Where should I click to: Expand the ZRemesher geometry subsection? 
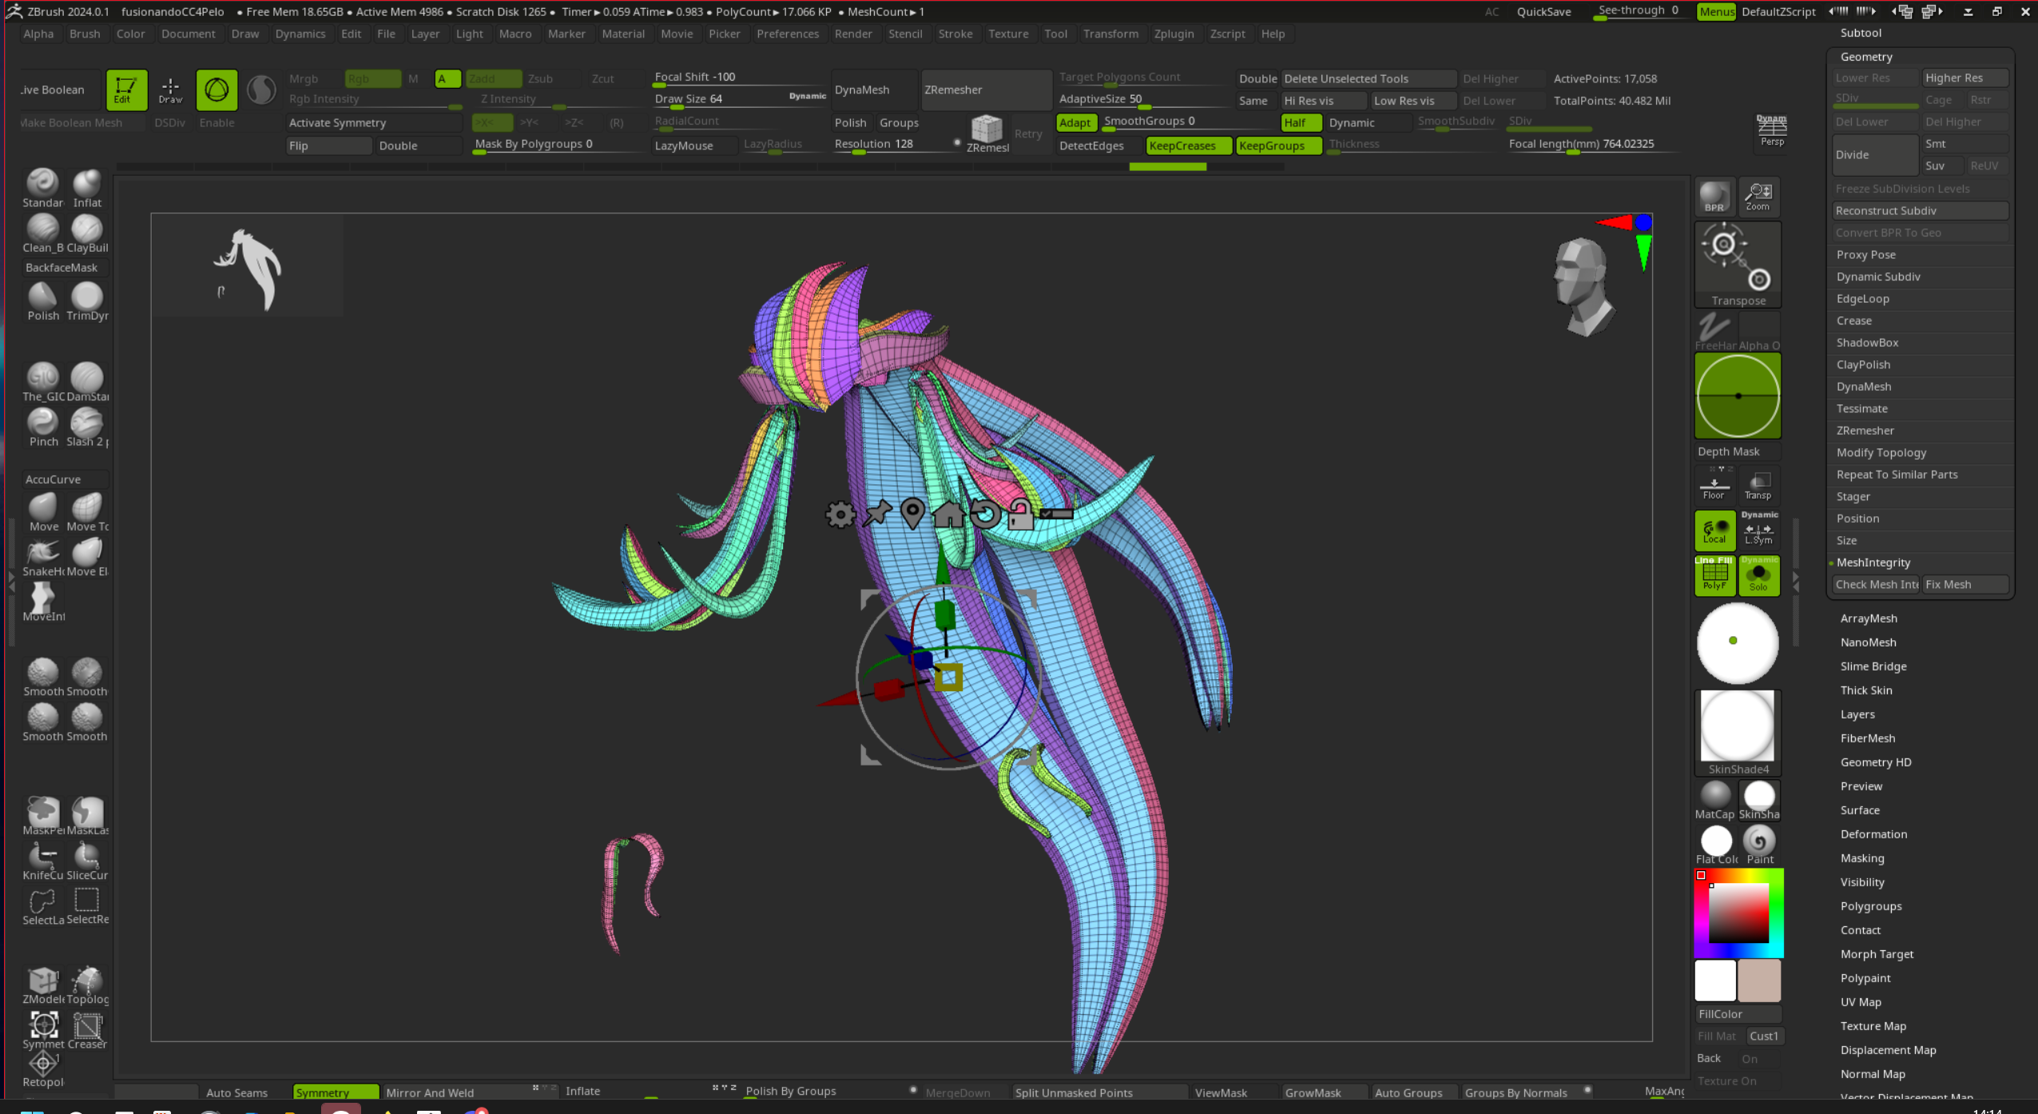[x=1865, y=430]
